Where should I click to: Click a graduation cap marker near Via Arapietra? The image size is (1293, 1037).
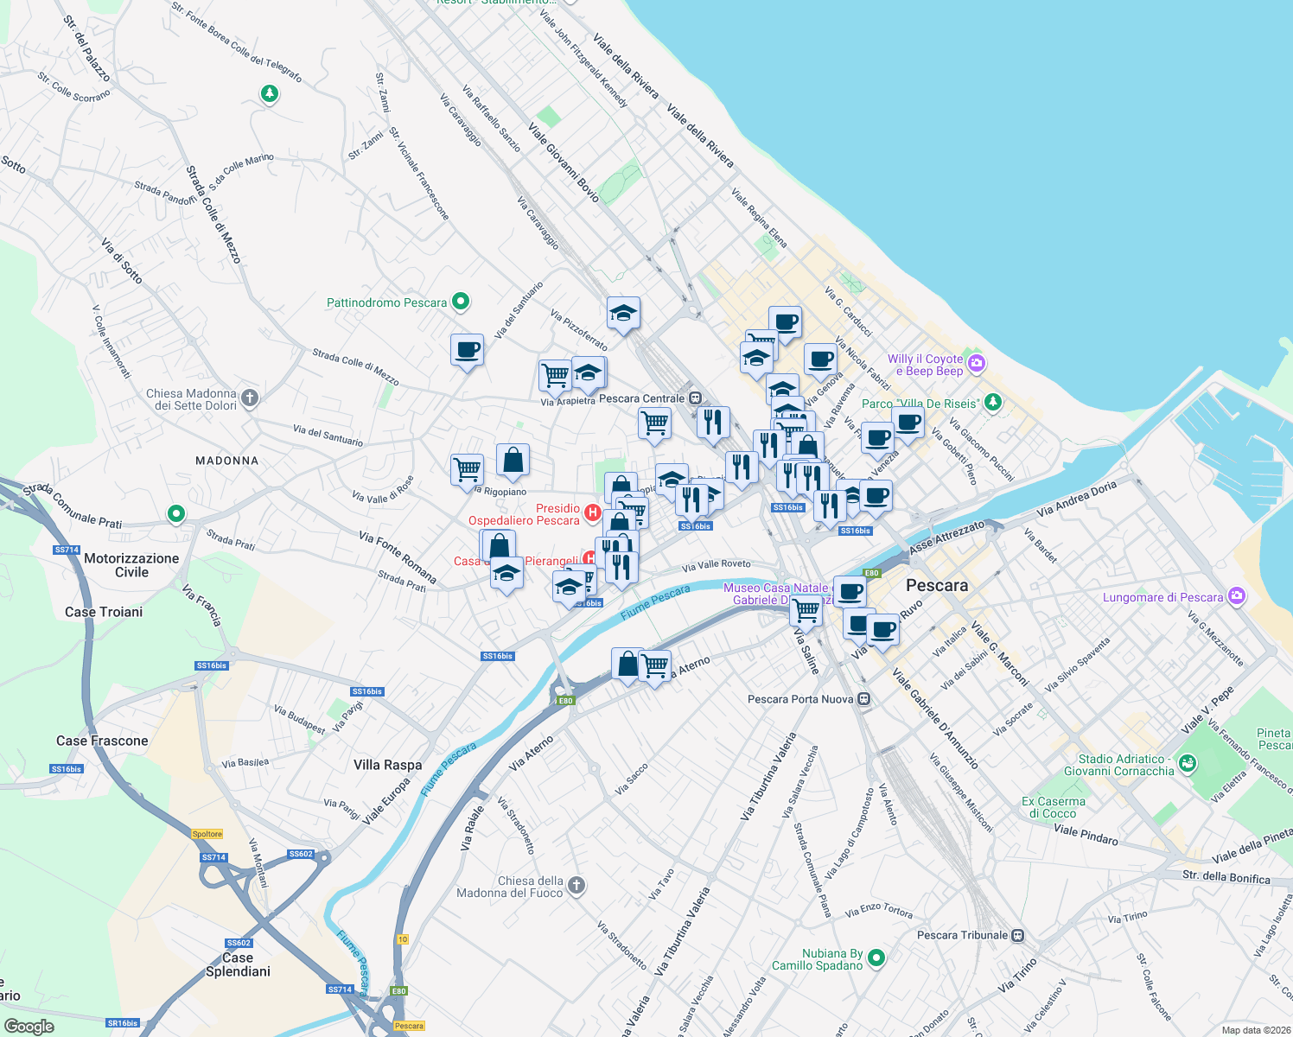tap(589, 373)
